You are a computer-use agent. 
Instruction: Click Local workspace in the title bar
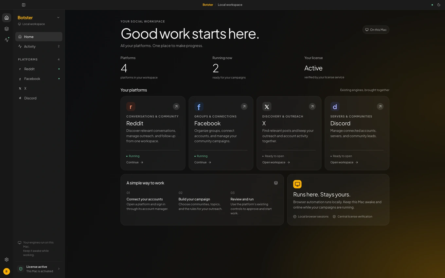pyautogui.click(x=230, y=5)
